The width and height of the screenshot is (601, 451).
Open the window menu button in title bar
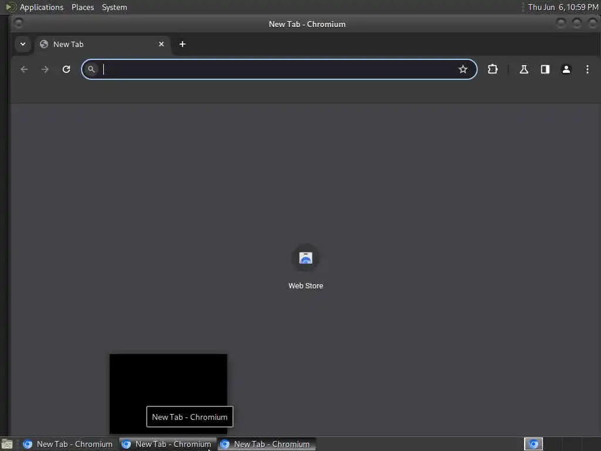[x=18, y=23]
